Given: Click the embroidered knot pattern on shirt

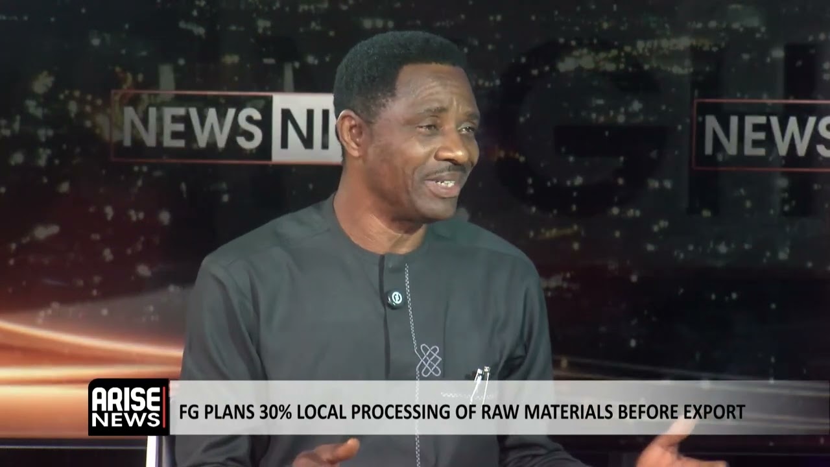Looking at the screenshot, I should point(429,360).
